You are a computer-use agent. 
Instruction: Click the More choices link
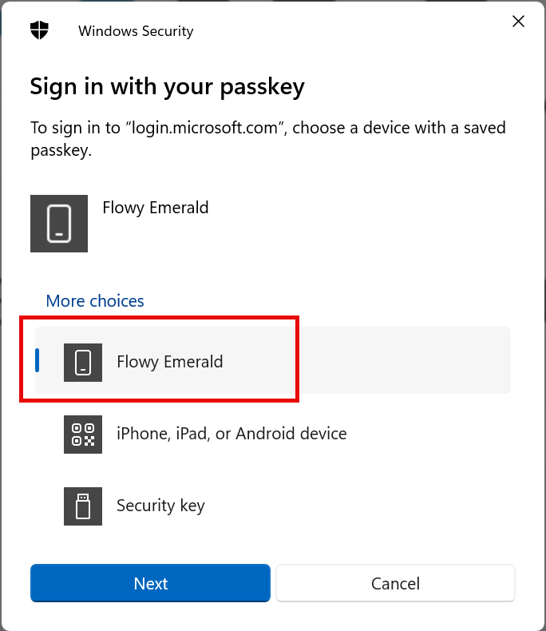click(x=95, y=301)
